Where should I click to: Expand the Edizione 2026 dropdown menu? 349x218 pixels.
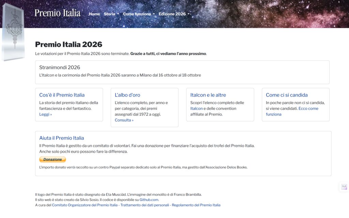[x=174, y=14]
